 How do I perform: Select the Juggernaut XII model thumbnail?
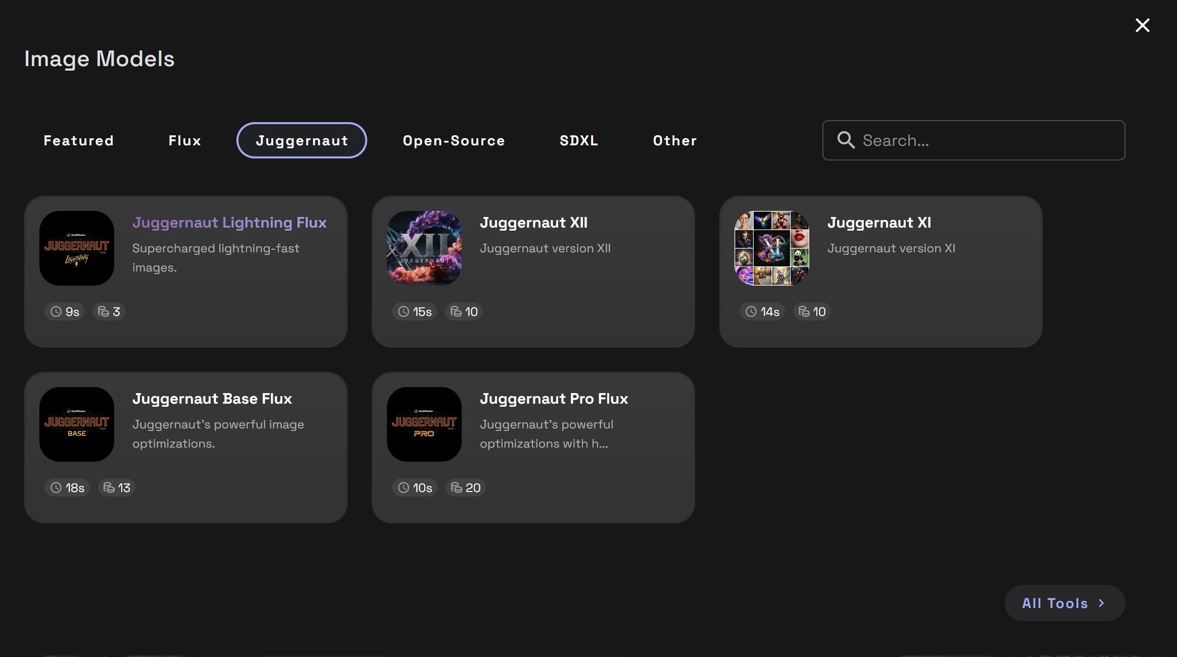coord(424,248)
